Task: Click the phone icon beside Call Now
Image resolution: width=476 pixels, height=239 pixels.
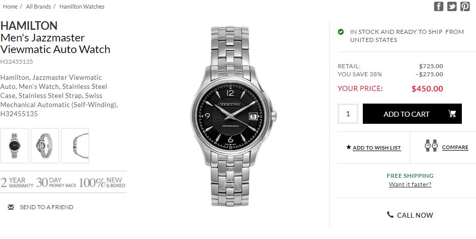Action: (390, 215)
